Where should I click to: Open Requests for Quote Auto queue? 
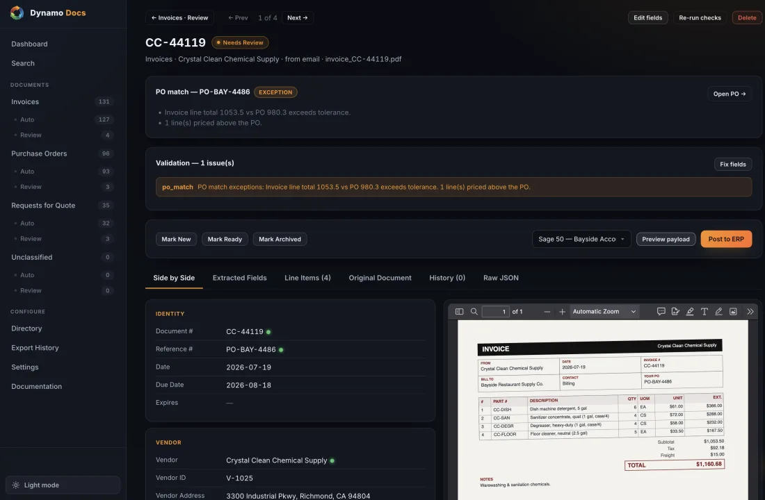(63, 223)
